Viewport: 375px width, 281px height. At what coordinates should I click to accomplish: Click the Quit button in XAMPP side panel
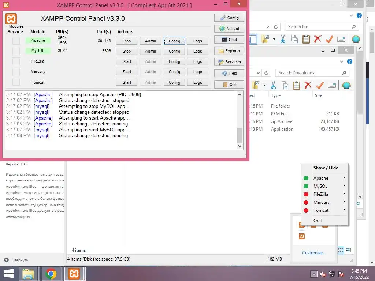point(229,85)
